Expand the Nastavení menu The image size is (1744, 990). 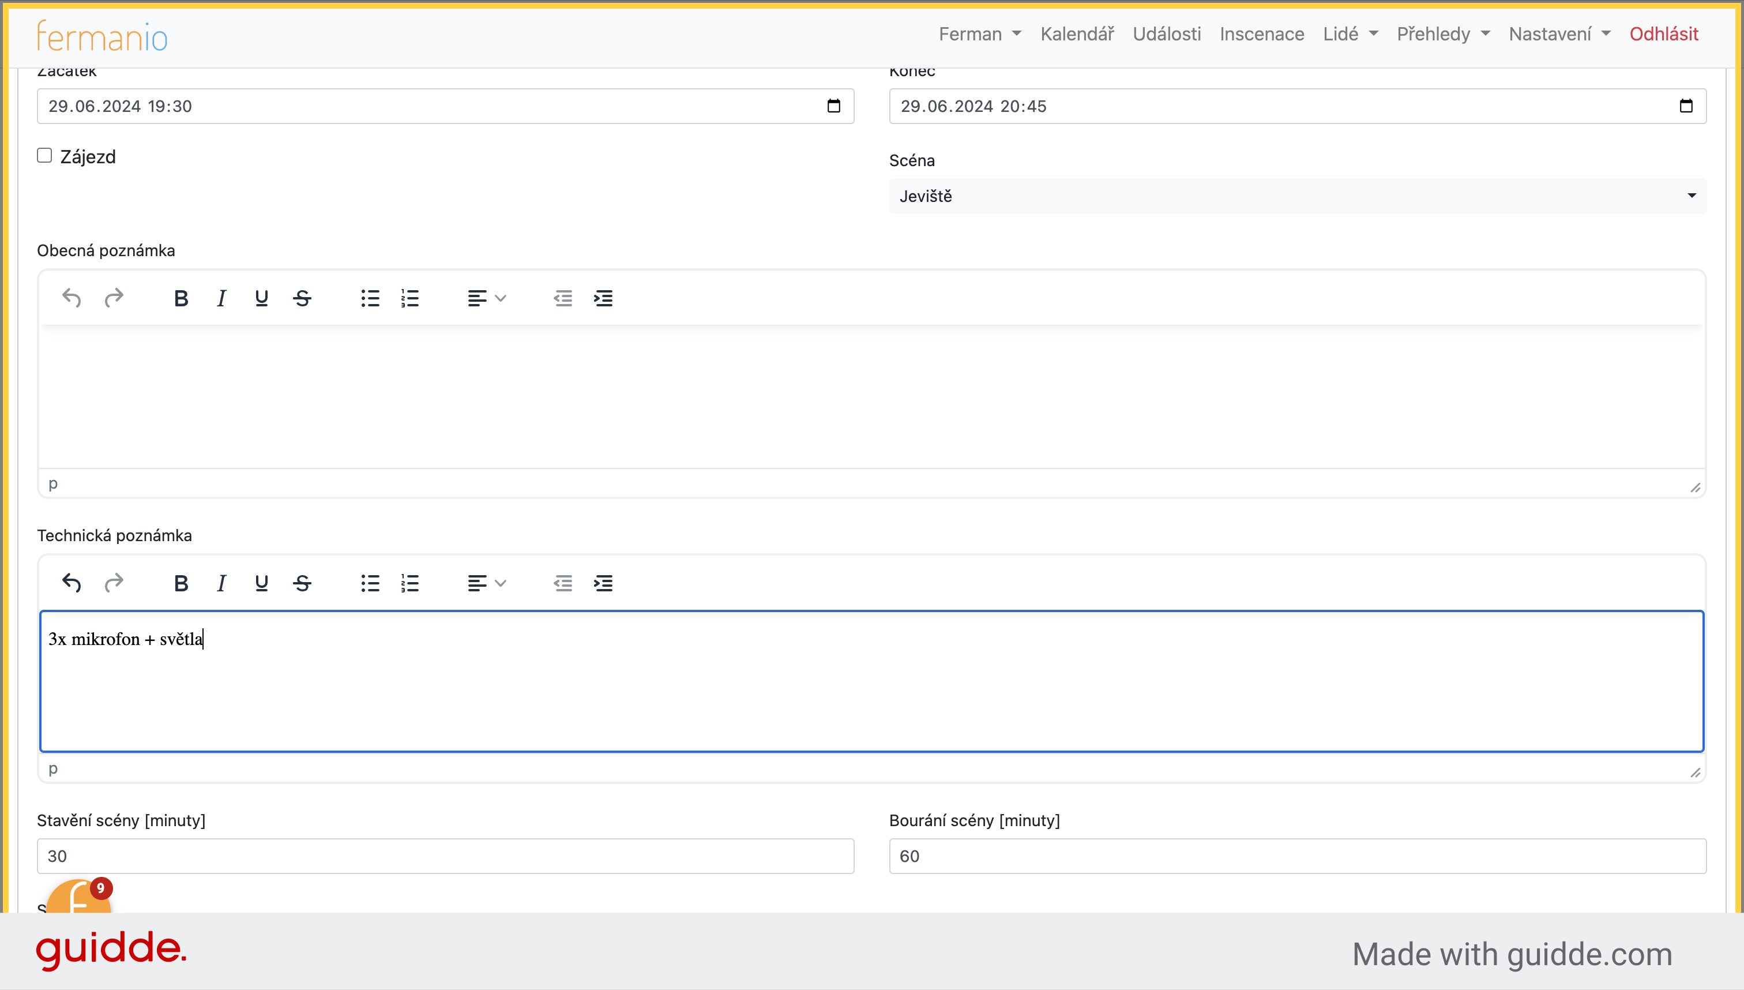[x=1559, y=34]
